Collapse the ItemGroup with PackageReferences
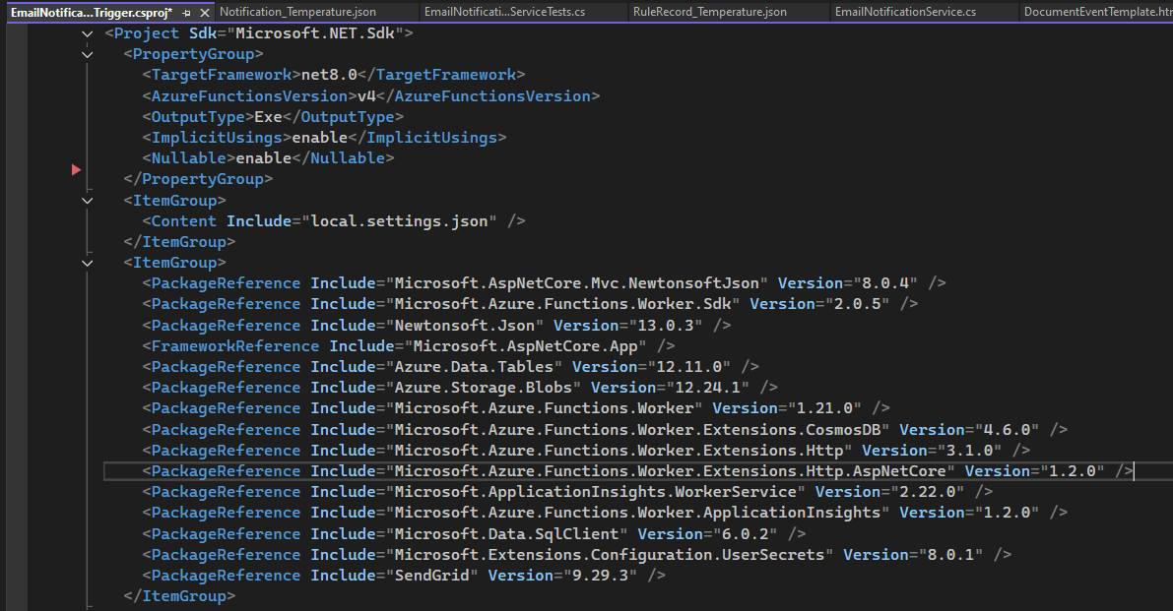1173x611 pixels. [88, 263]
